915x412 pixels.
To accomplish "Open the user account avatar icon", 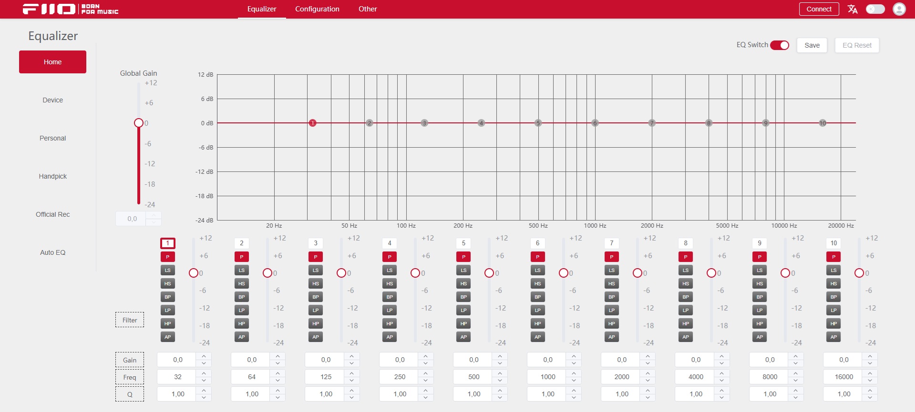I will point(899,9).
